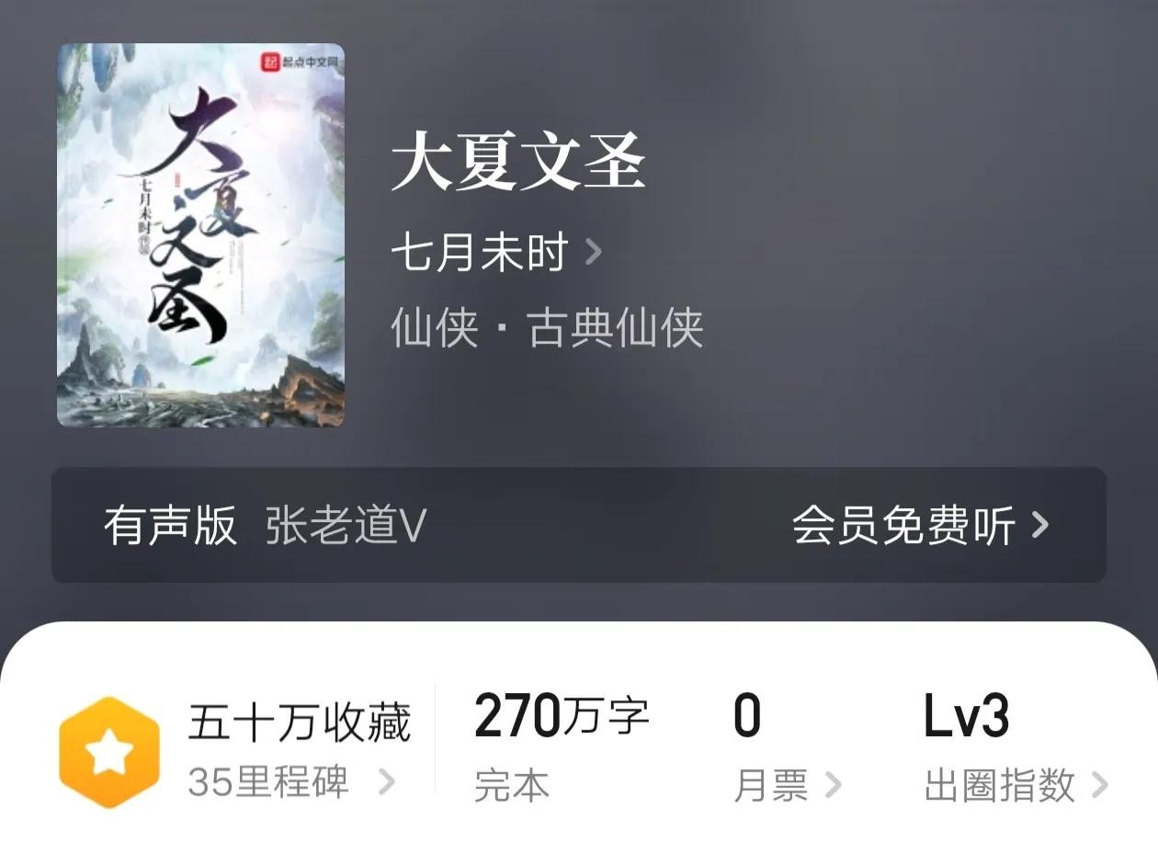This screenshot has height=853, width=1158.
Task: Tap the orange star milestone badge icon
Action: point(109,752)
